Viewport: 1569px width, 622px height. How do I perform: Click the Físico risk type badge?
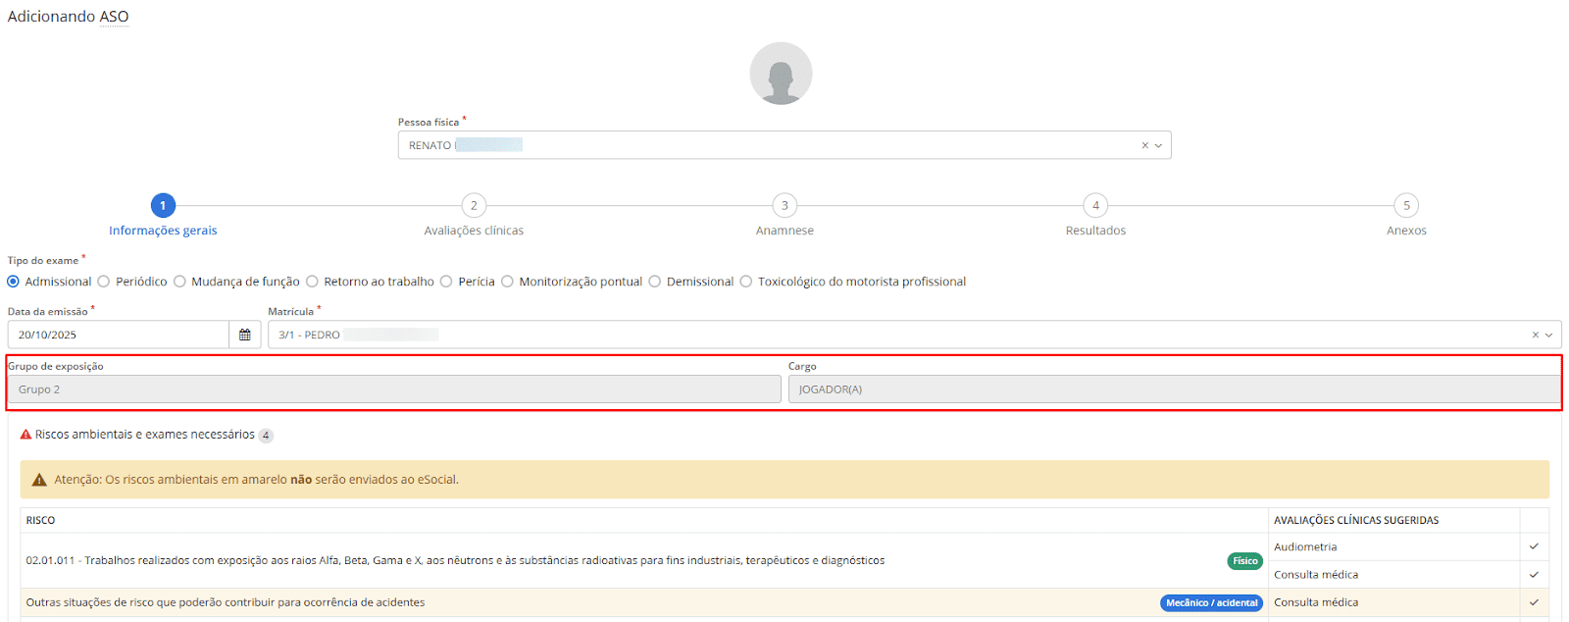coord(1244,561)
